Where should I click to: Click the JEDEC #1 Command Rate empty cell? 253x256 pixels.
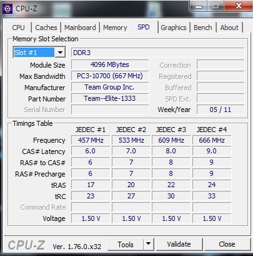[91, 207]
